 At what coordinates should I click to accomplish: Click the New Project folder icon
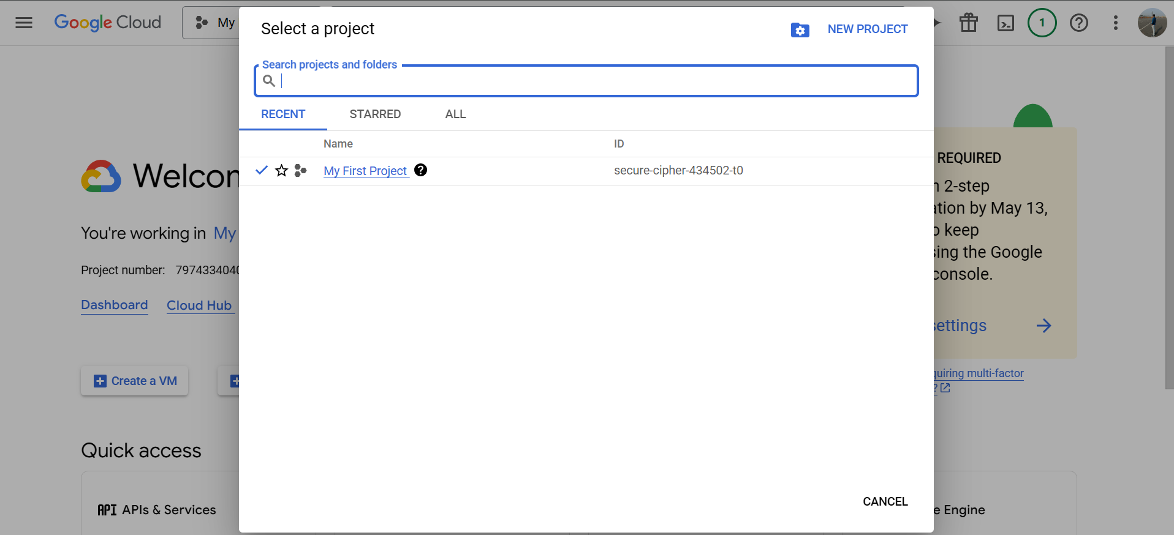(800, 29)
